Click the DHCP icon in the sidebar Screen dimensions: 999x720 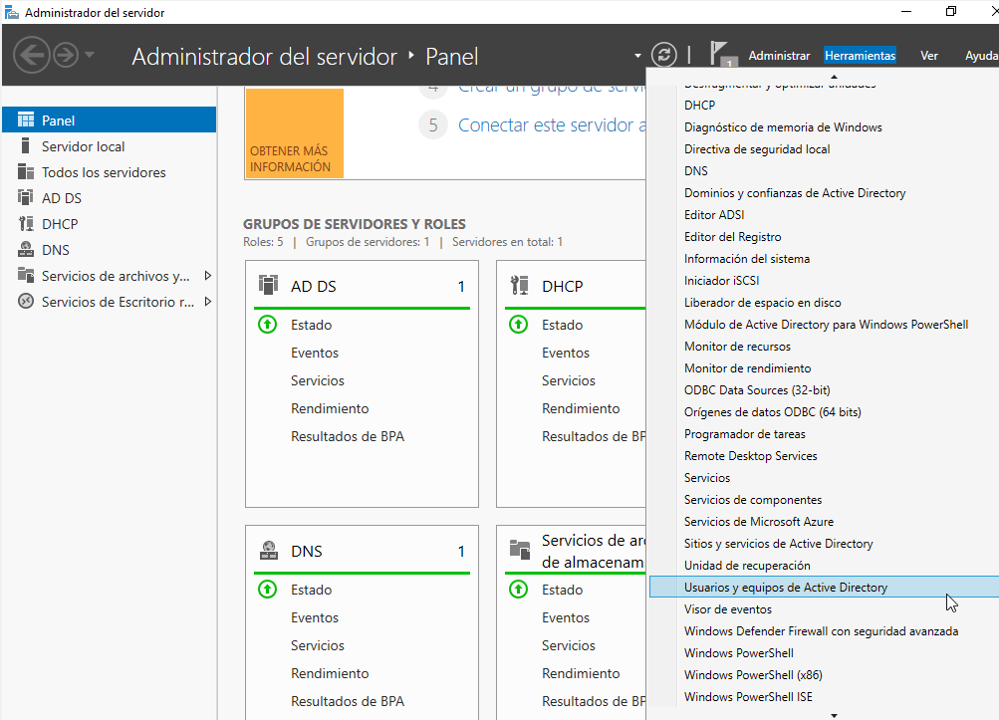coord(26,224)
